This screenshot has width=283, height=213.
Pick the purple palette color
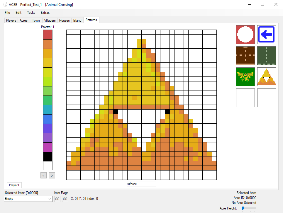click(48, 138)
